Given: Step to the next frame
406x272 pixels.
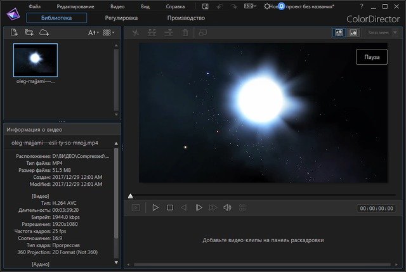Looking at the screenshot, I should click(199, 207).
